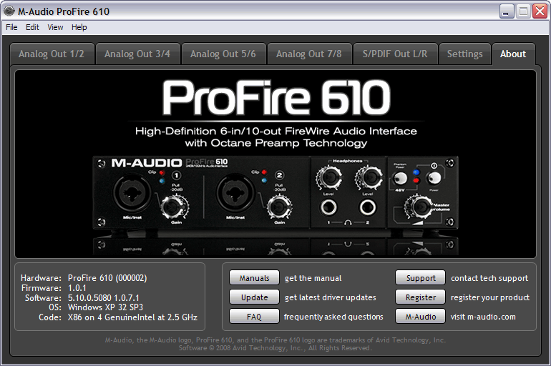This screenshot has width=551, height=366.
Task: Close the M-Audio ProFire 610 window
Action: pyautogui.click(x=540, y=11)
